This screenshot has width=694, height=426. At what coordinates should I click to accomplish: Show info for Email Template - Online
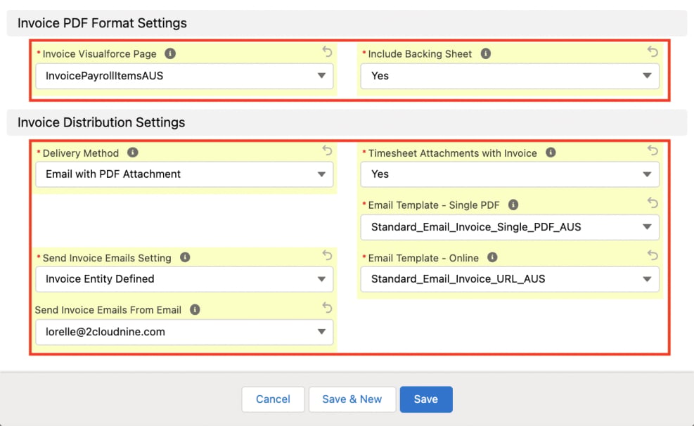(492, 257)
